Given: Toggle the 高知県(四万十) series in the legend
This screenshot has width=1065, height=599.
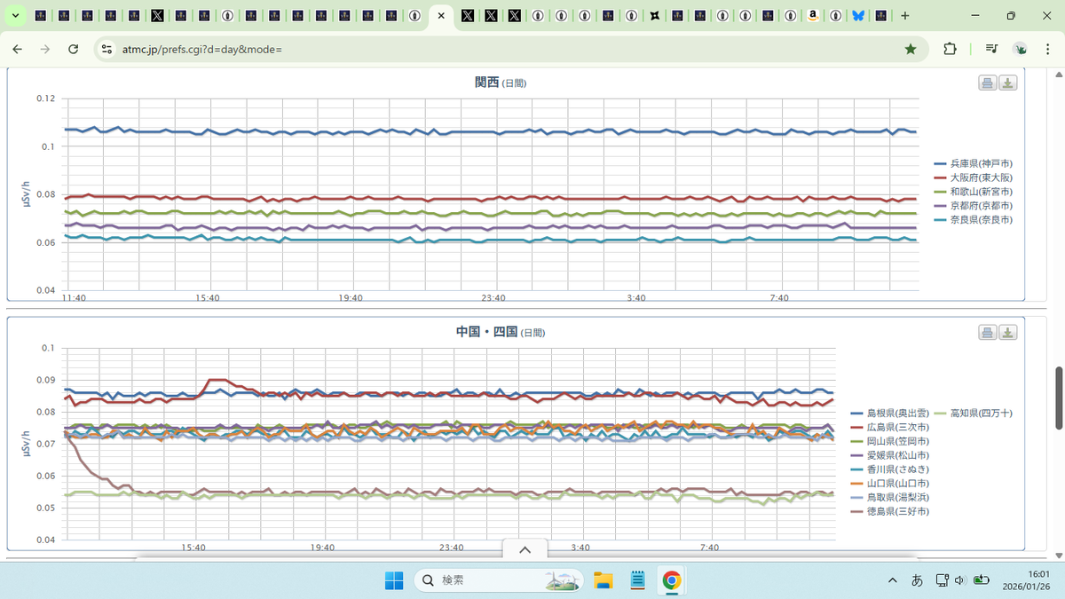Looking at the screenshot, I should tap(974, 413).
